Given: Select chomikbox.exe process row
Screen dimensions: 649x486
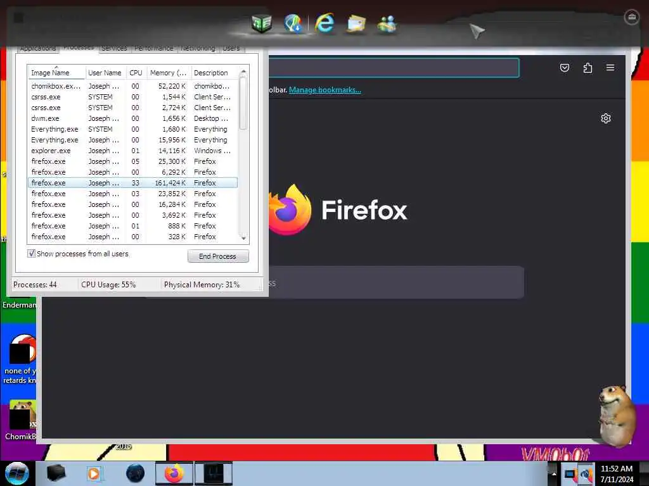Looking at the screenshot, I should coord(132,86).
